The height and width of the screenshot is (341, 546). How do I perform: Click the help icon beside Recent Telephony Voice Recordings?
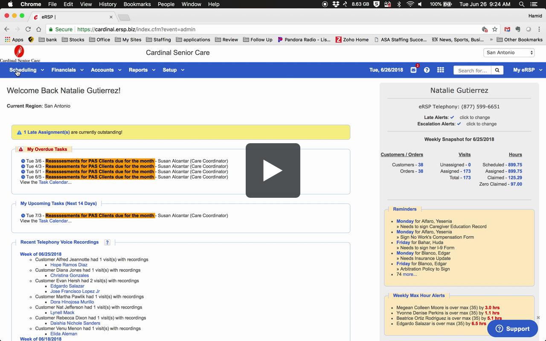point(107,242)
